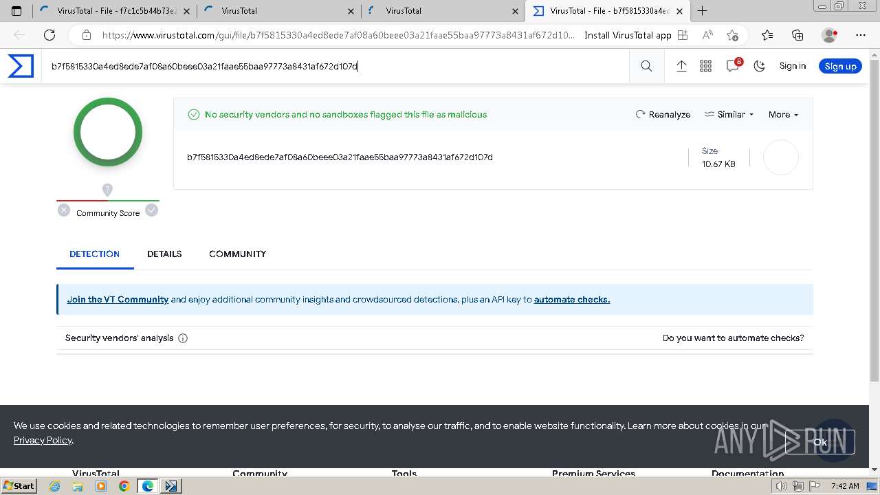Click Reanalyze button
The image size is (880, 495).
[663, 114]
